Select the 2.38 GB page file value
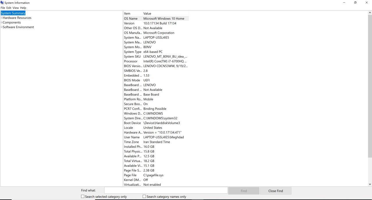Viewport: 372px width, 200px height. click(x=149, y=170)
